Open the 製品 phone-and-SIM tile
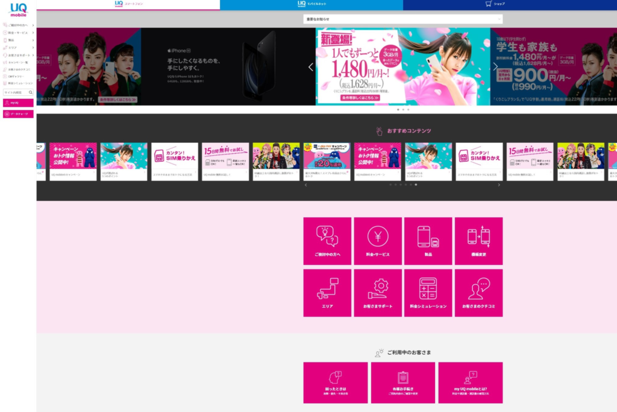Image resolution: width=617 pixels, height=412 pixels. pyautogui.click(x=428, y=241)
